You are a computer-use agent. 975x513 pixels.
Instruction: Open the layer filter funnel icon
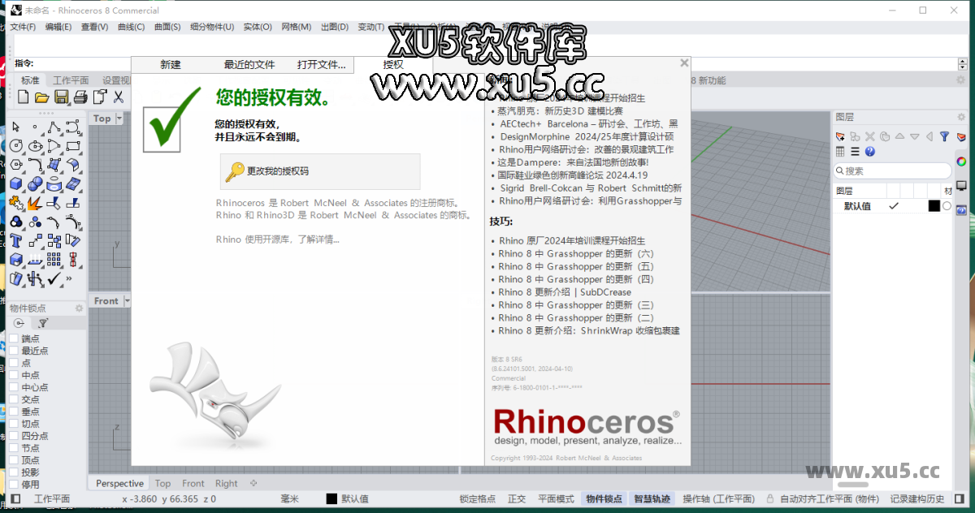pos(945,136)
